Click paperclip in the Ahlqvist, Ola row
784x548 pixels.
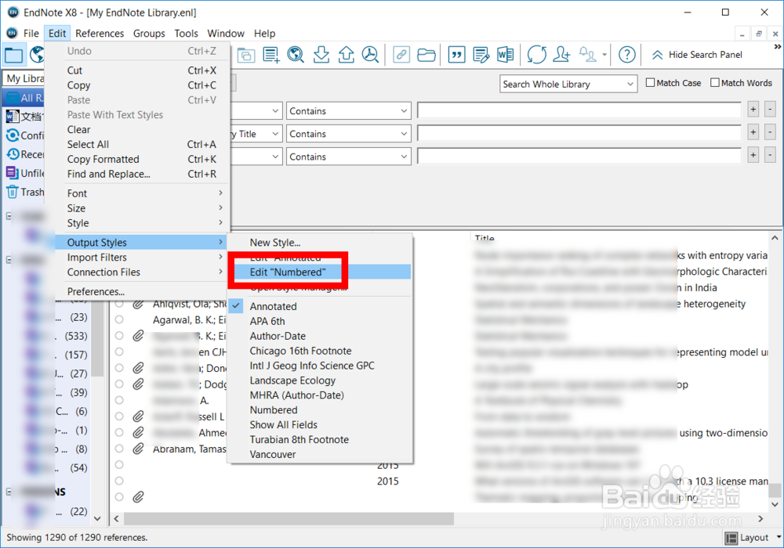pyautogui.click(x=139, y=304)
